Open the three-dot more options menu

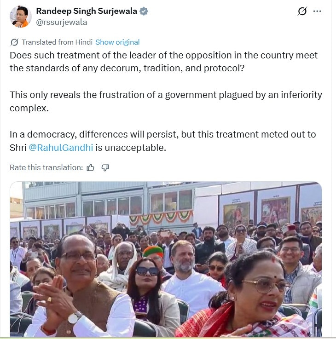pos(317,11)
